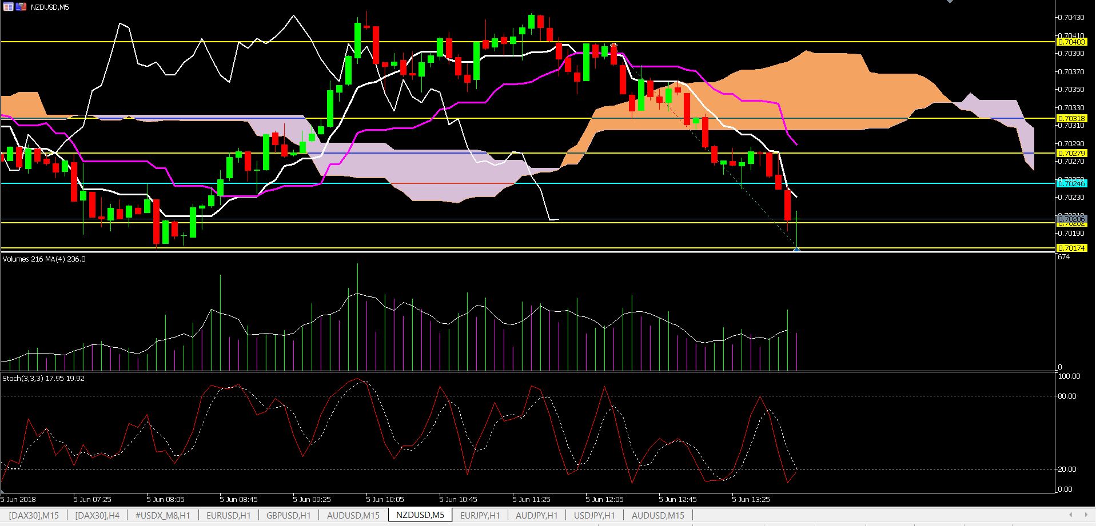Open the [DAX30],H4 chart tab

(x=98, y=515)
